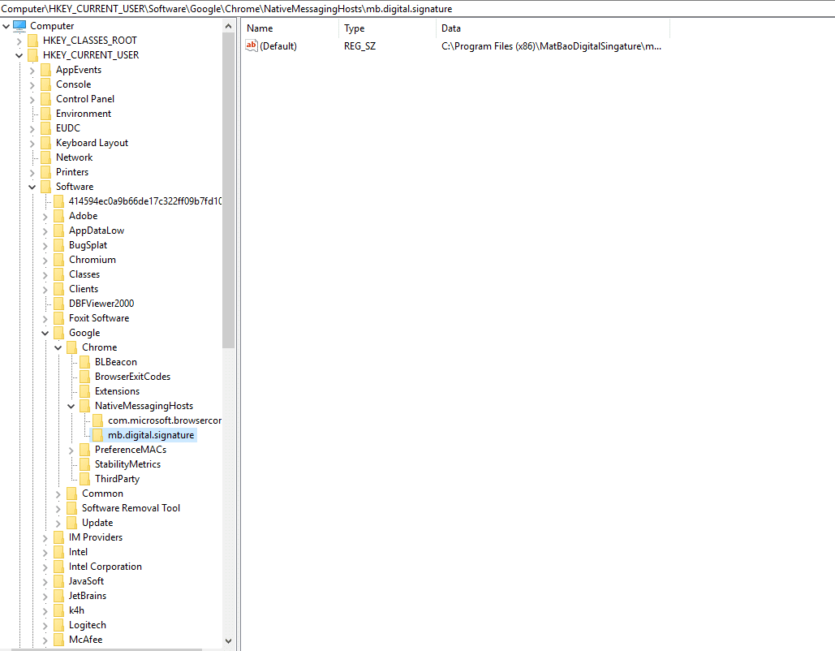This screenshot has width=835, height=651.
Task: Click the Adobe folder icon
Action: (x=58, y=216)
